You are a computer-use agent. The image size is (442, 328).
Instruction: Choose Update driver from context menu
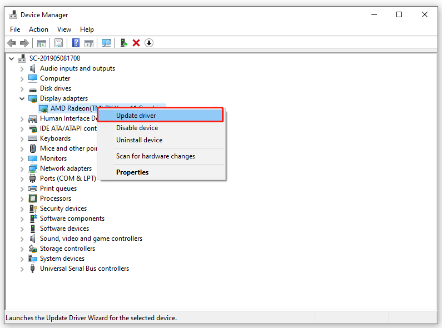click(161, 116)
